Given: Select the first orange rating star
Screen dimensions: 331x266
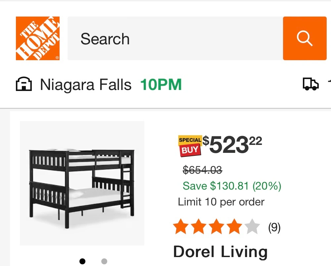Looking at the screenshot, I should click(181, 227).
